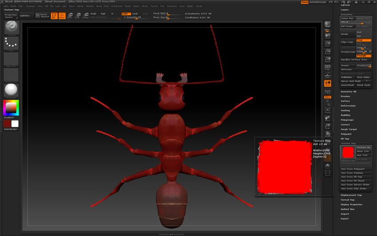Image resolution: width=377 pixels, height=236 pixels.
Task: Toggle L.Sym local symmetry icon
Action: [327, 92]
